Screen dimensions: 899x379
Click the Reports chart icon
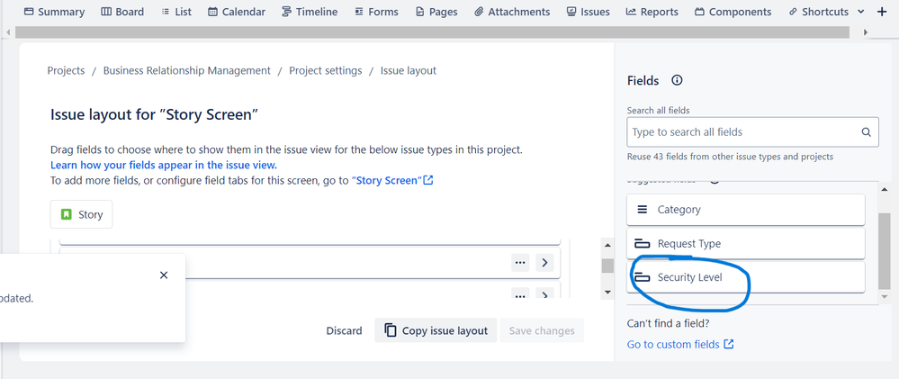[x=631, y=12]
